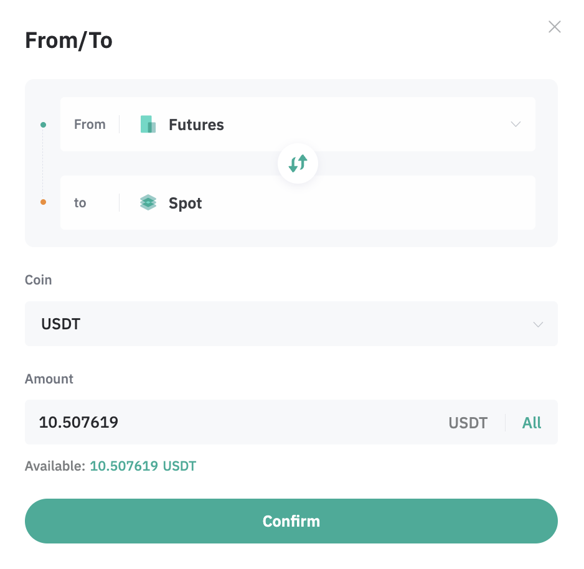Click the available 10.507619 USDT balance
Viewport: 584px width, 569px height.
pyautogui.click(x=143, y=466)
